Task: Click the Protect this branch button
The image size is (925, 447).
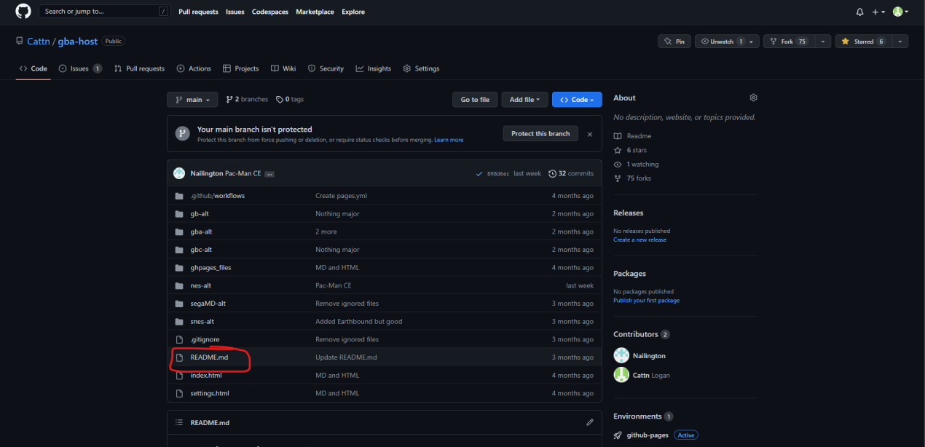Action: pyautogui.click(x=540, y=134)
